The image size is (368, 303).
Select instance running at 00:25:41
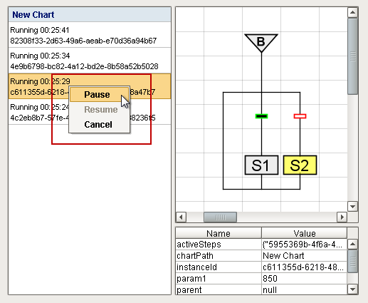coord(90,35)
